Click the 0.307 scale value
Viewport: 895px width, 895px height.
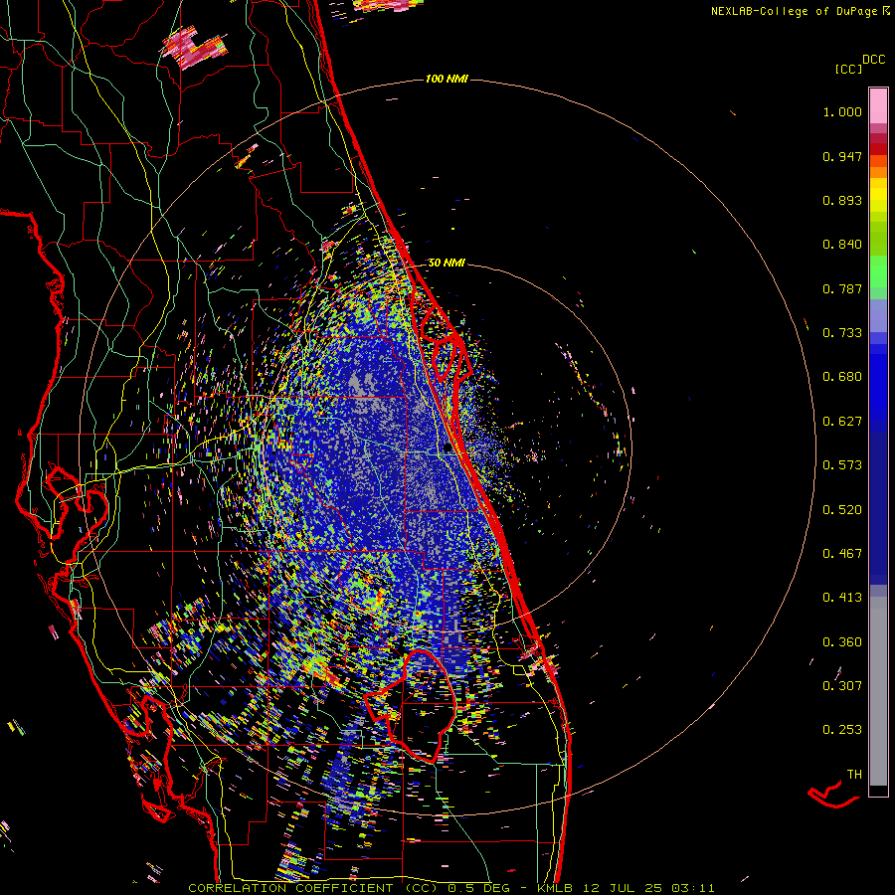tap(842, 686)
